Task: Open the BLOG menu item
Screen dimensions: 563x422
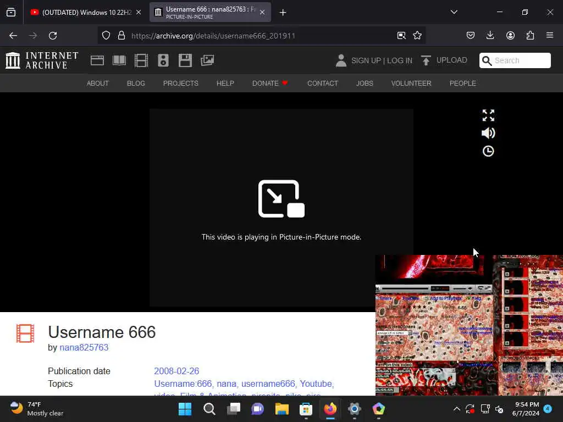Action: [136, 84]
